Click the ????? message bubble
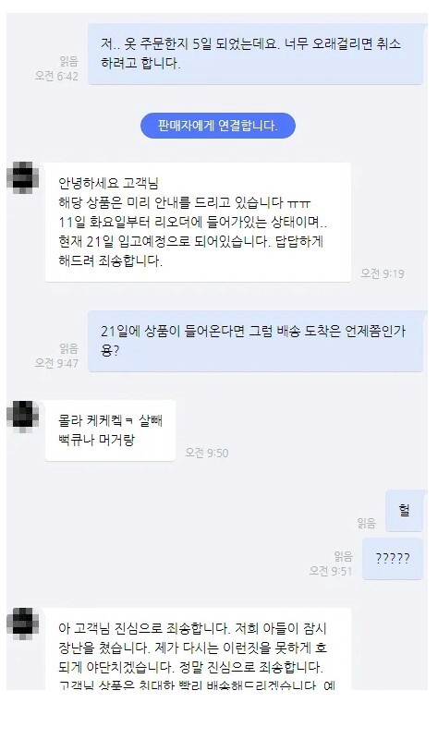 393,559
